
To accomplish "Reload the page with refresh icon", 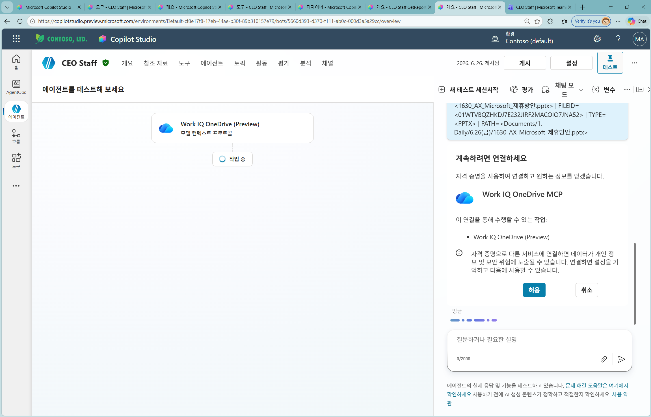I will pyautogui.click(x=20, y=21).
